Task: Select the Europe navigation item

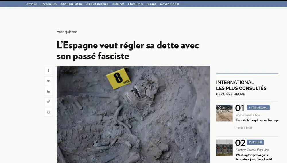Action: point(151,4)
